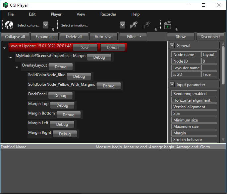
Task: Click the Disconnect button
Action: click(210, 37)
